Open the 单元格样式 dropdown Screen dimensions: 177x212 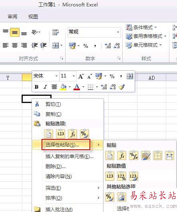(x=144, y=45)
